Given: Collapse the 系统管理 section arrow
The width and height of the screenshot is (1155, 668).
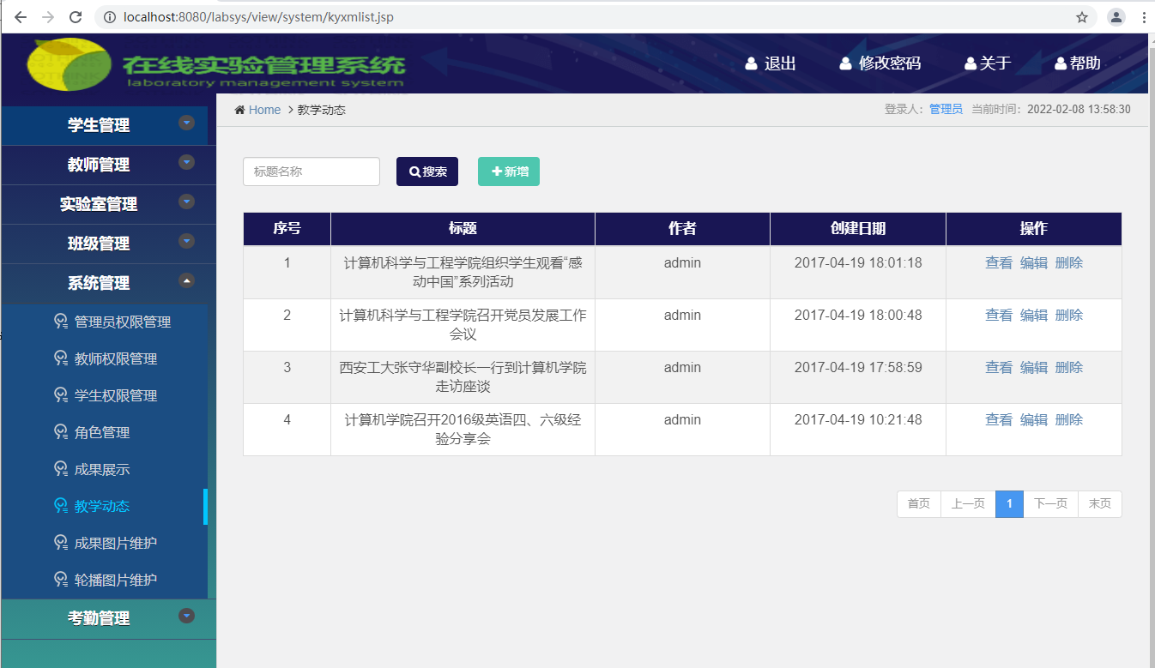Looking at the screenshot, I should tap(186, 280).
